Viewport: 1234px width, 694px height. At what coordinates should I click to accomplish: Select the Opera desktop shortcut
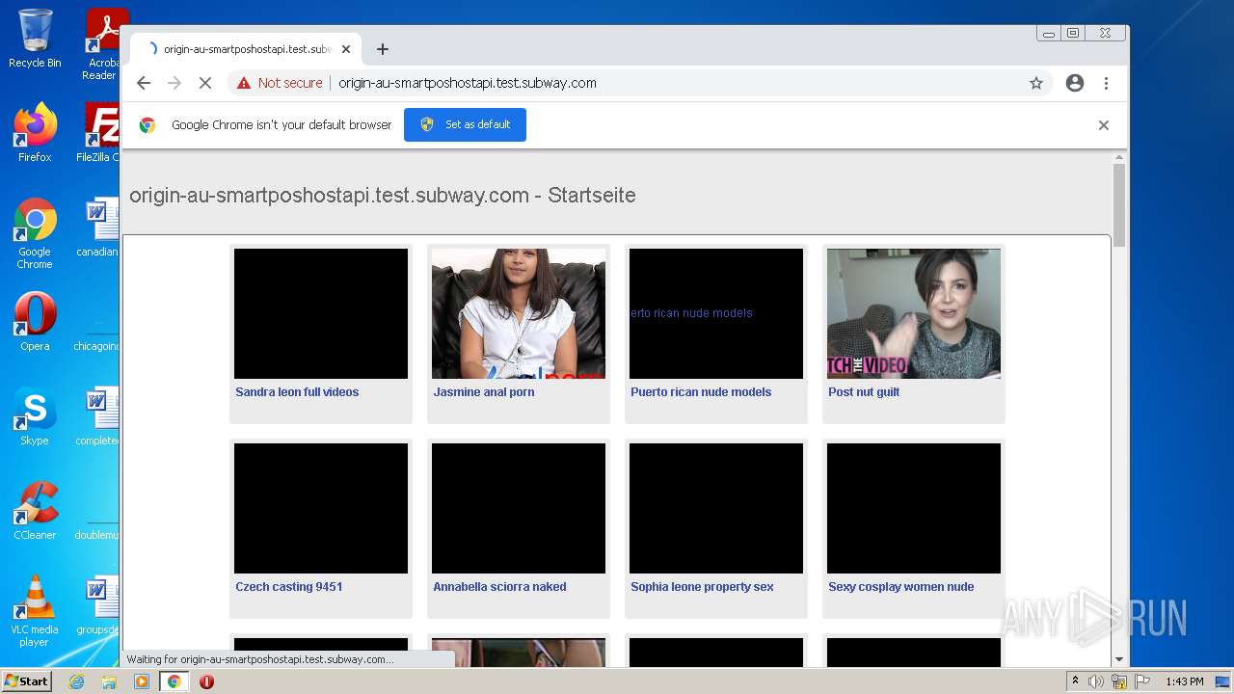click(x=35, y=322)
